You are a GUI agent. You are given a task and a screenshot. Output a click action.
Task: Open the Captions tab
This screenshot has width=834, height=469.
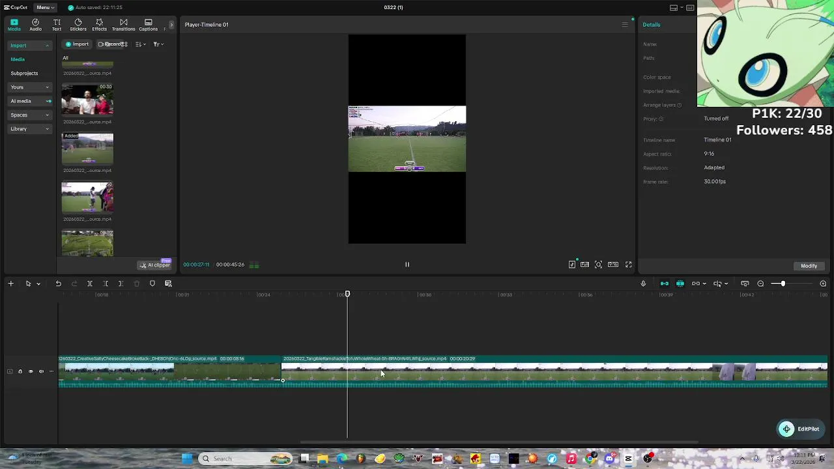tap(148, 25)
